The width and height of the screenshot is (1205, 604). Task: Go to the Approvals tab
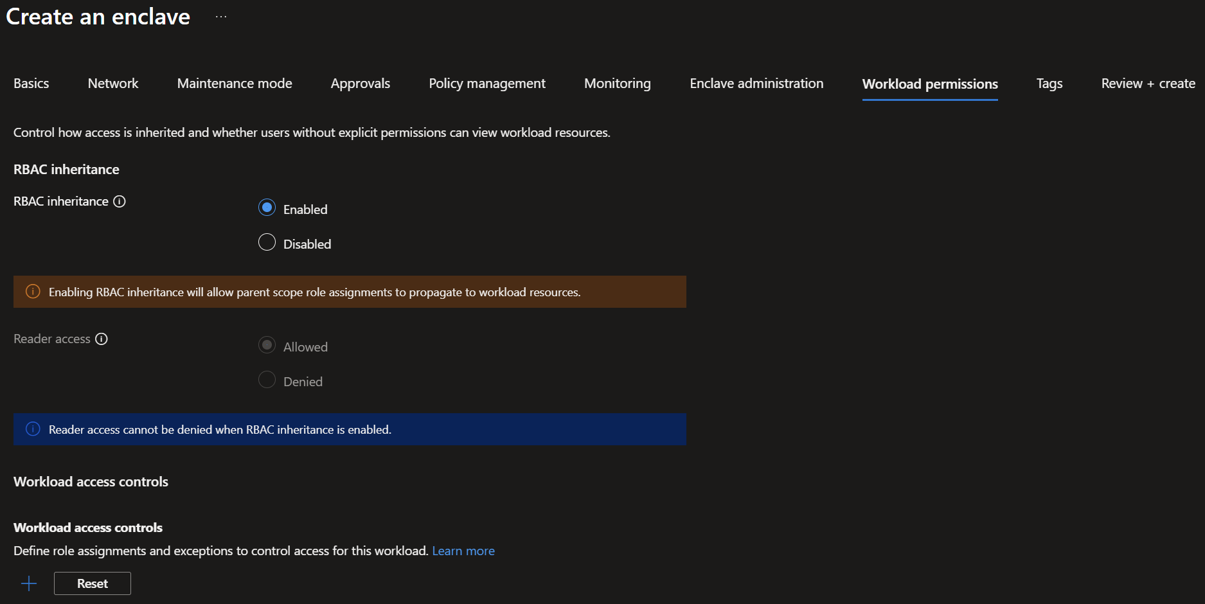[x=361, y=84]
